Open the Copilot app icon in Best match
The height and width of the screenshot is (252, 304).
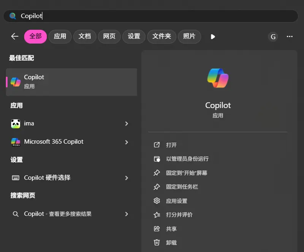pyautogui.click(x=15, y=82)
